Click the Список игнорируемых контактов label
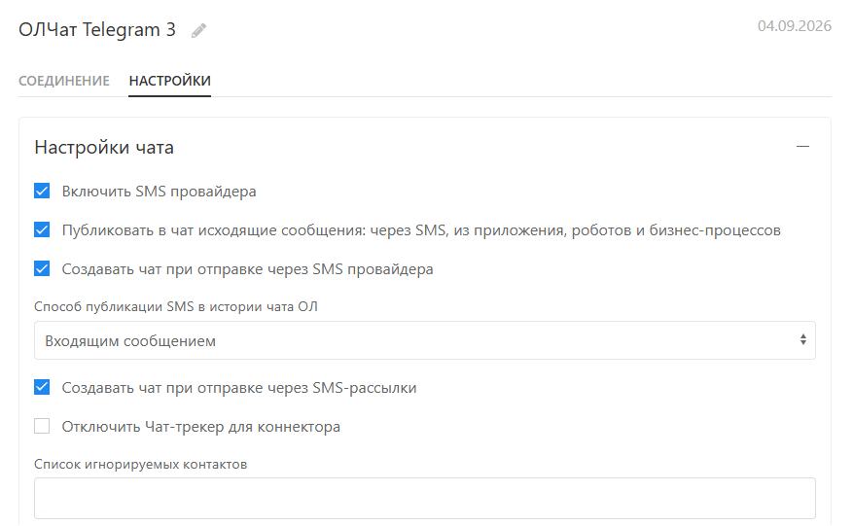The width and height of the screenshot is (853, 526). (x=140, y=465)
